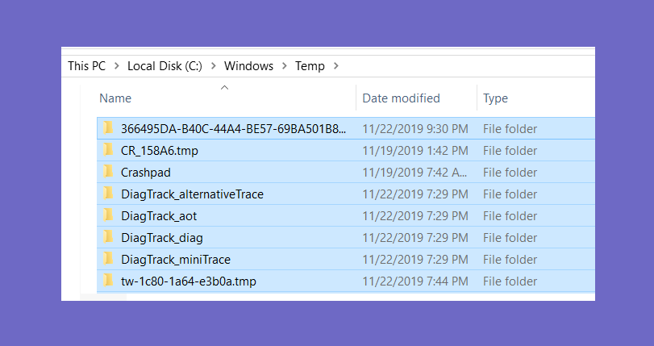654x346 pixels.
Task: Click folder icon next to CR_158A6.tmp
Action: tap(108, 149)
